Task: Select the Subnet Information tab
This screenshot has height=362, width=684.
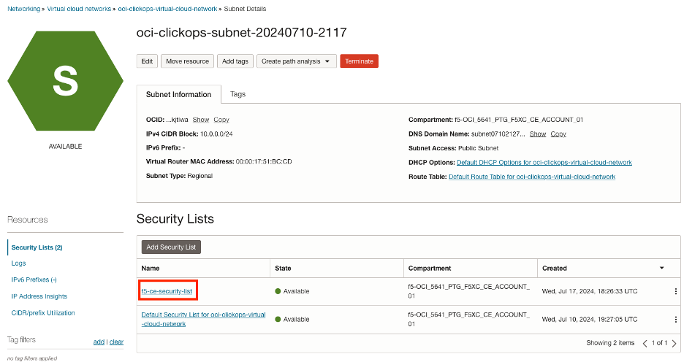Action: coord(178,95)
